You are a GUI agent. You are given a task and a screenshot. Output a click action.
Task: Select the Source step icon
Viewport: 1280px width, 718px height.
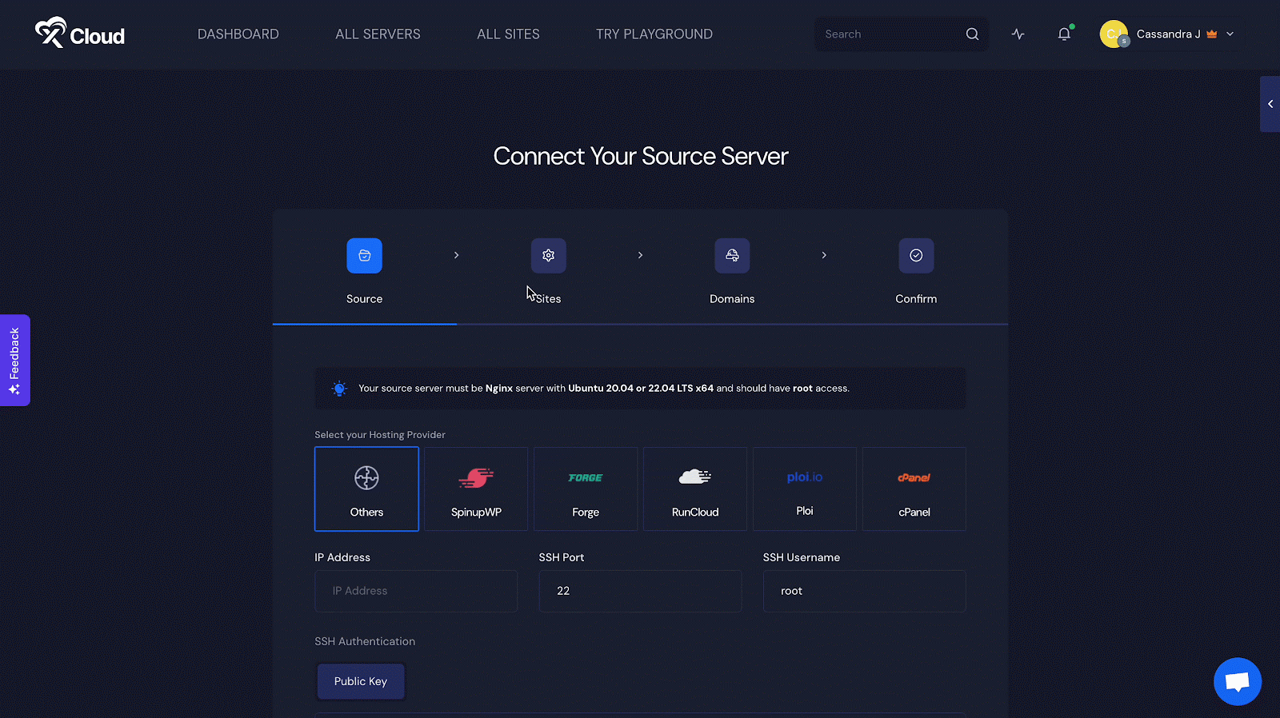click(364, 256)
